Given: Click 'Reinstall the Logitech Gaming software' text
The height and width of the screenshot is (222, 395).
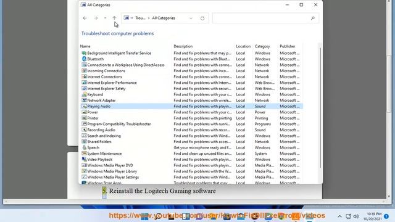Looking at the screenshot, I should tap(162, 191).
